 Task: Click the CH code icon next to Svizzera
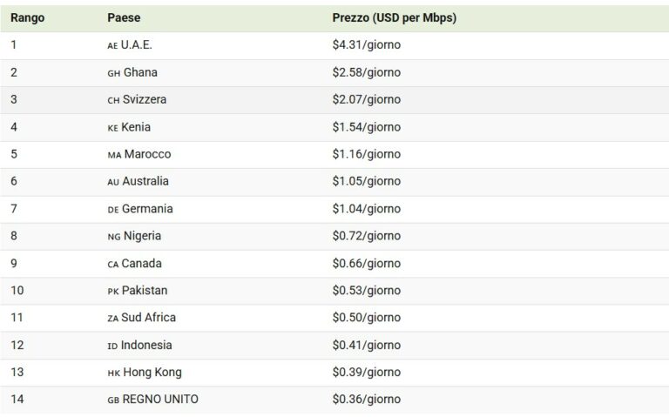113,100
